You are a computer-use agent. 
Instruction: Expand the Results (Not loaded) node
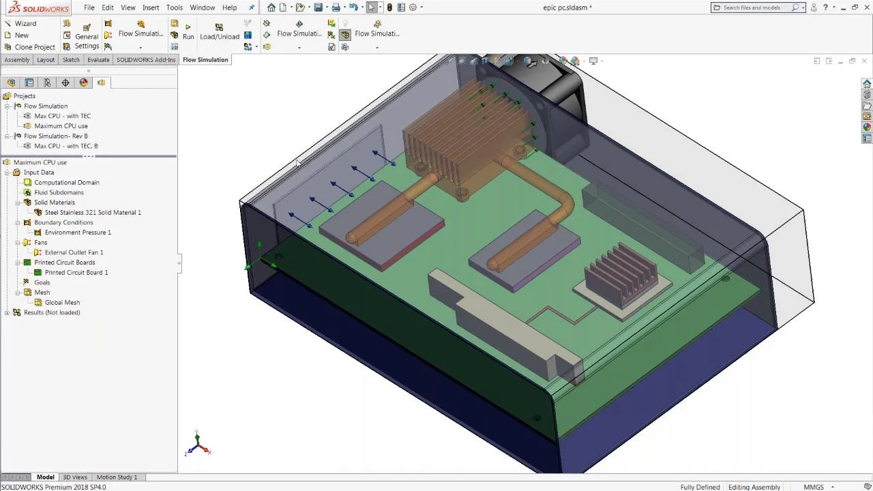8,312
